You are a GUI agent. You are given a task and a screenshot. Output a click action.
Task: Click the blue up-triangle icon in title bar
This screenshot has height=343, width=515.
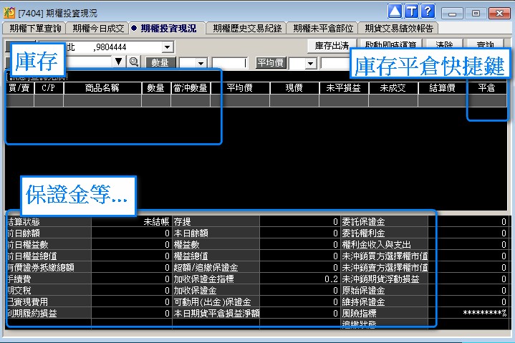coord(395,12)
